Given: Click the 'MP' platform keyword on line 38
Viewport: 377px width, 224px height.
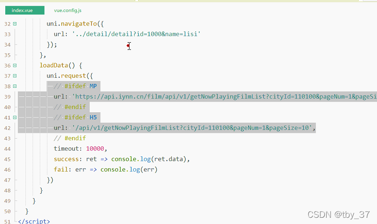Looking at the screenshot, I should tap(93, 86).
